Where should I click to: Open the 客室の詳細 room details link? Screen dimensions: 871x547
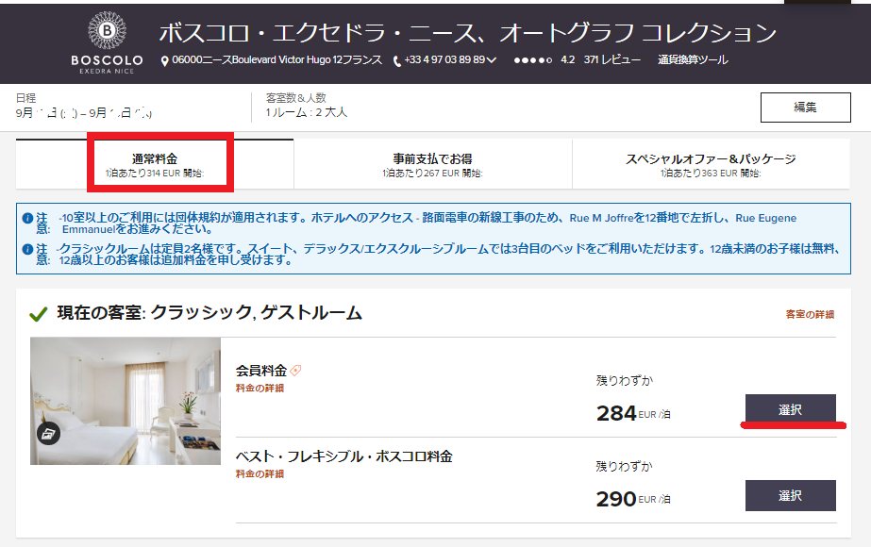(810, 314)
